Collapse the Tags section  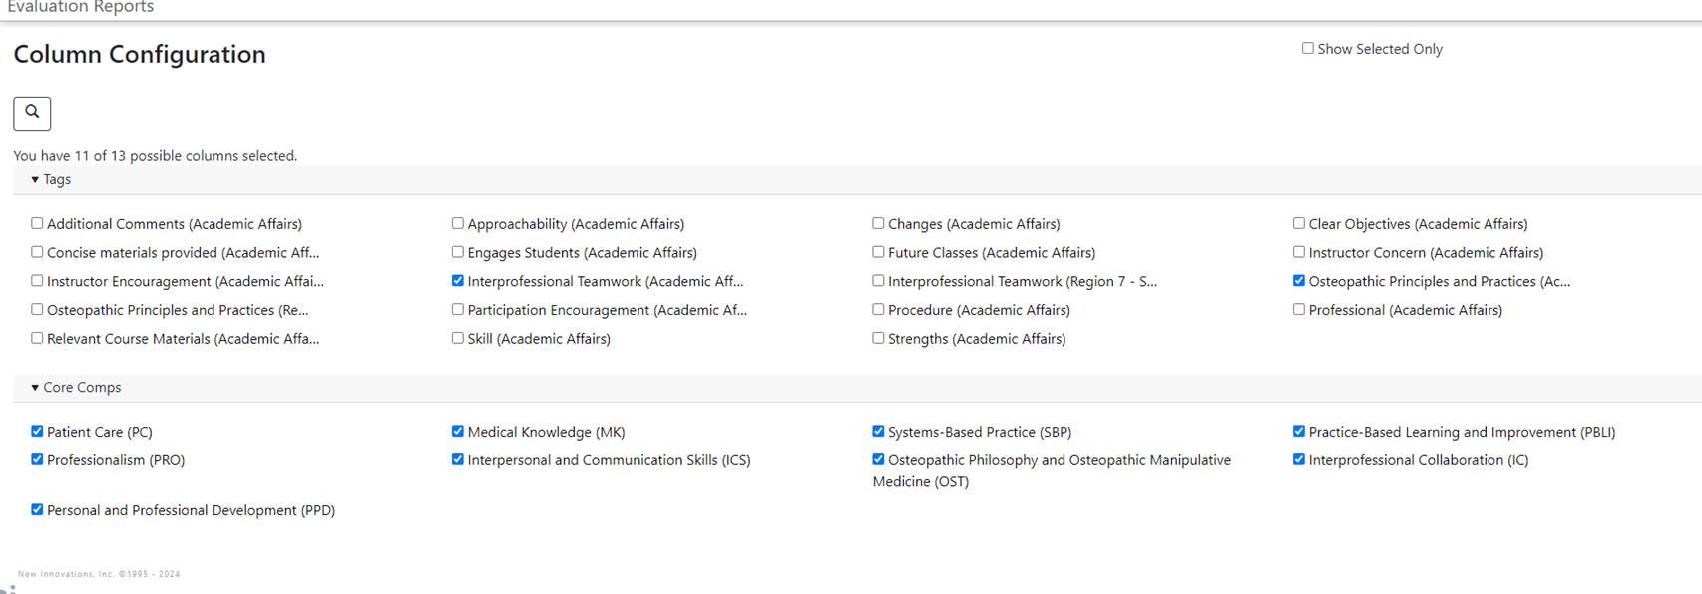tap(51, 180)
